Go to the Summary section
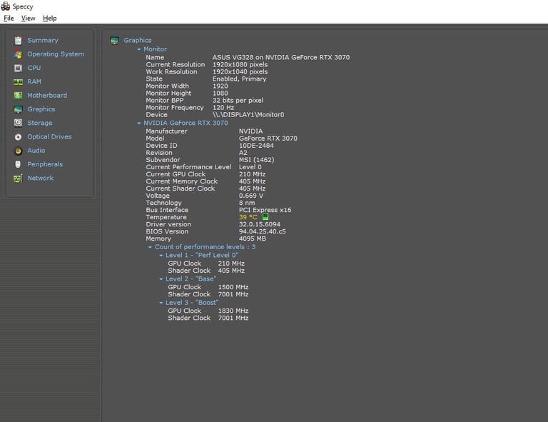 [x=43, y=41]
